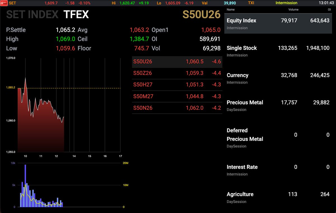Select the S50U26 row in series list
336x213 pixels.
[177, 62]
